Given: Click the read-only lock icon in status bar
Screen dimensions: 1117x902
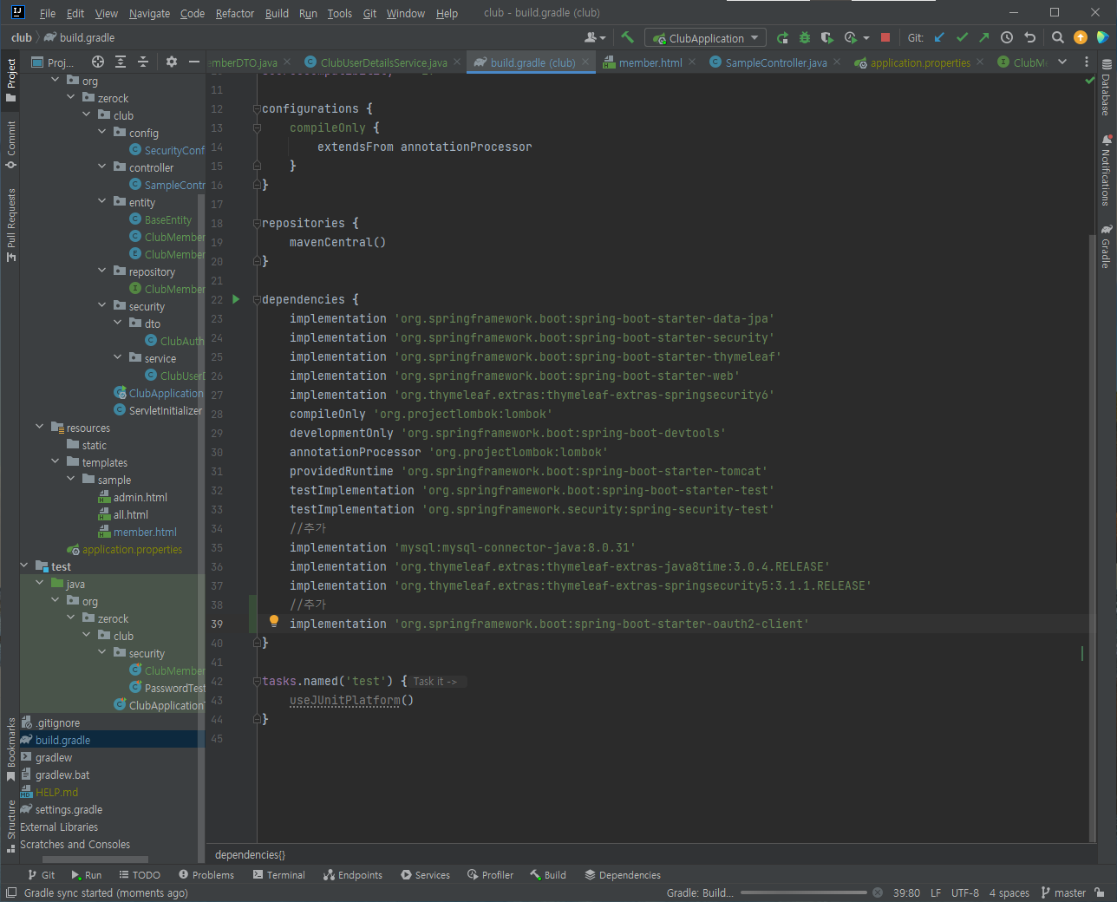Looking at the screenshot, I should pyautogui.click(x=1100, y=892).
